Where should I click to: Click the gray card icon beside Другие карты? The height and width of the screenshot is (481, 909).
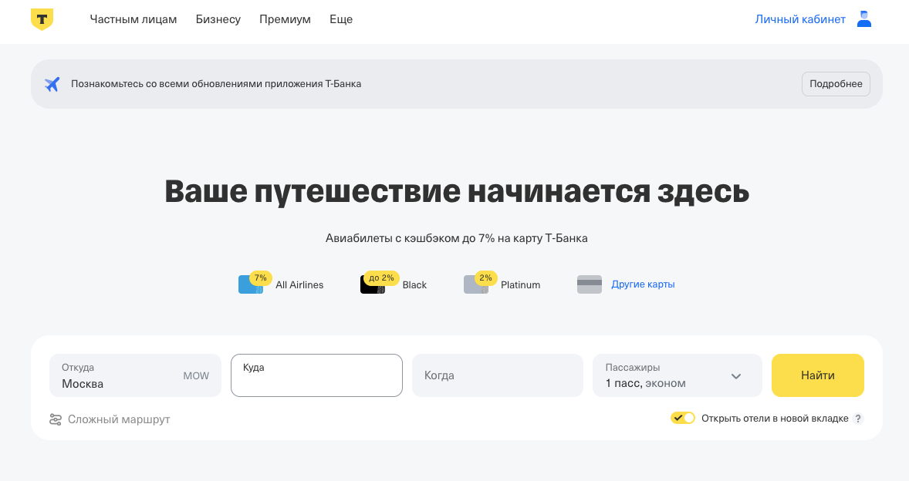590,284
